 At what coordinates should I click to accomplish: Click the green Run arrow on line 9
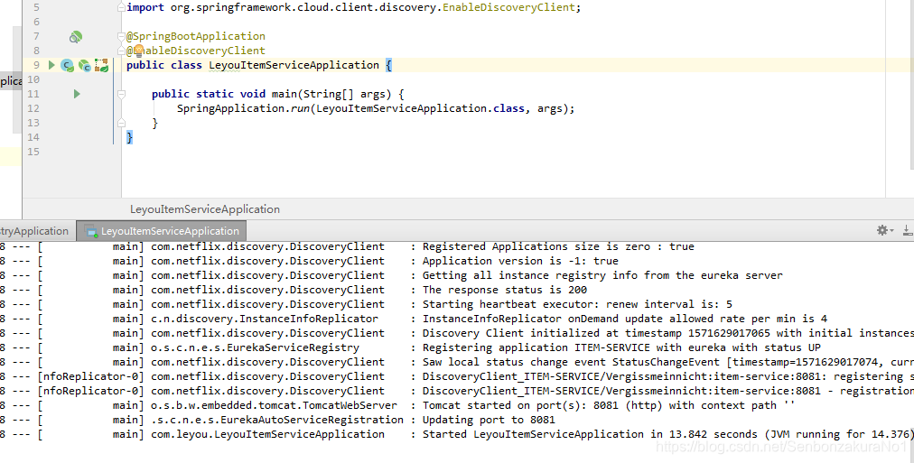tap(51, 65)
